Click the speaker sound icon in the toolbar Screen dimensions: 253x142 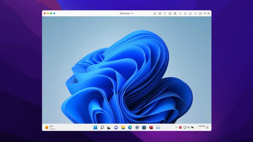(x=180, y=14)
